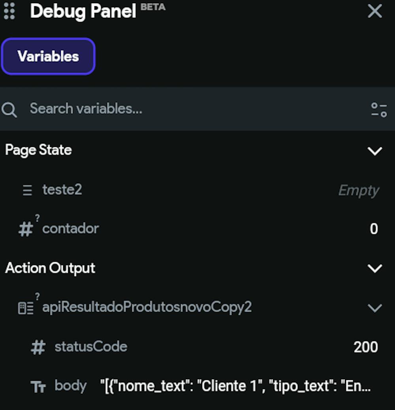Image resolution: width=395 pixels, height=410 pixels.
Task: Click the body text type icon
Action: (38, 387)
